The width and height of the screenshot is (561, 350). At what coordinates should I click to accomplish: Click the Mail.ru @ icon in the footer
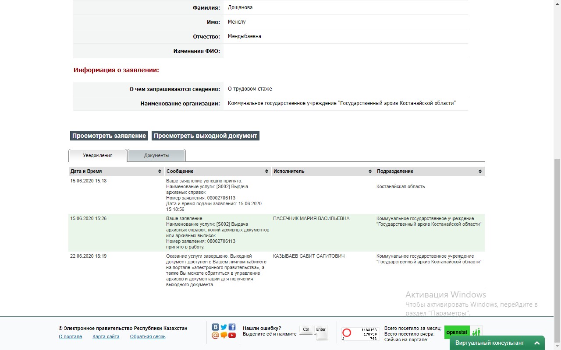(215, 336)
